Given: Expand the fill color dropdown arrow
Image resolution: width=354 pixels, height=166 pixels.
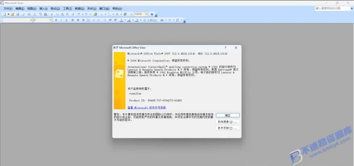Looking at the screenshot, I should coord(141,20).
